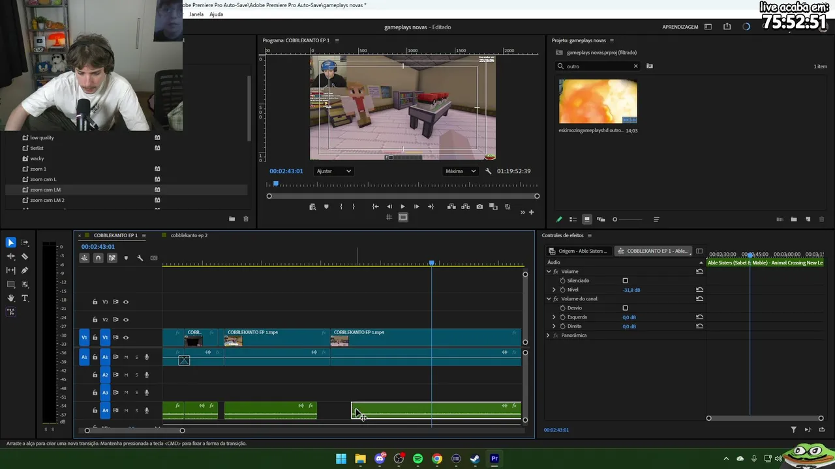Image resolution: width=835 pixels, height=469 pixels.
Task: Open Program monitor settings wrench
Action: pos(488,171)
